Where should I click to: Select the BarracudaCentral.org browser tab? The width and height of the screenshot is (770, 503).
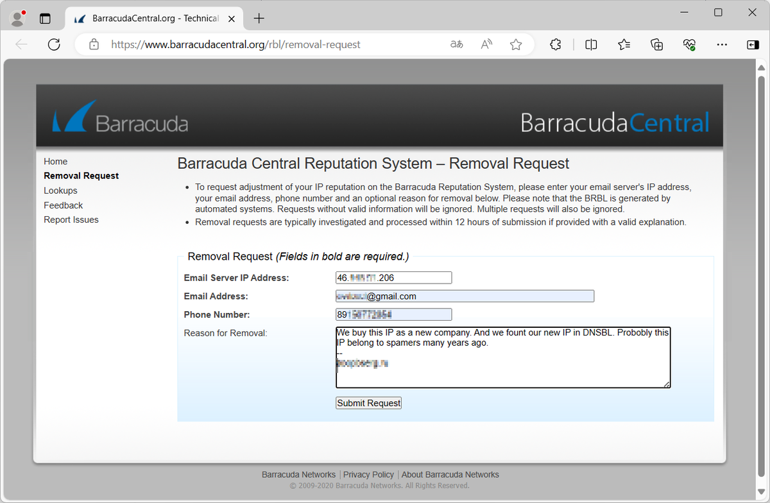(x=154, y=19)
